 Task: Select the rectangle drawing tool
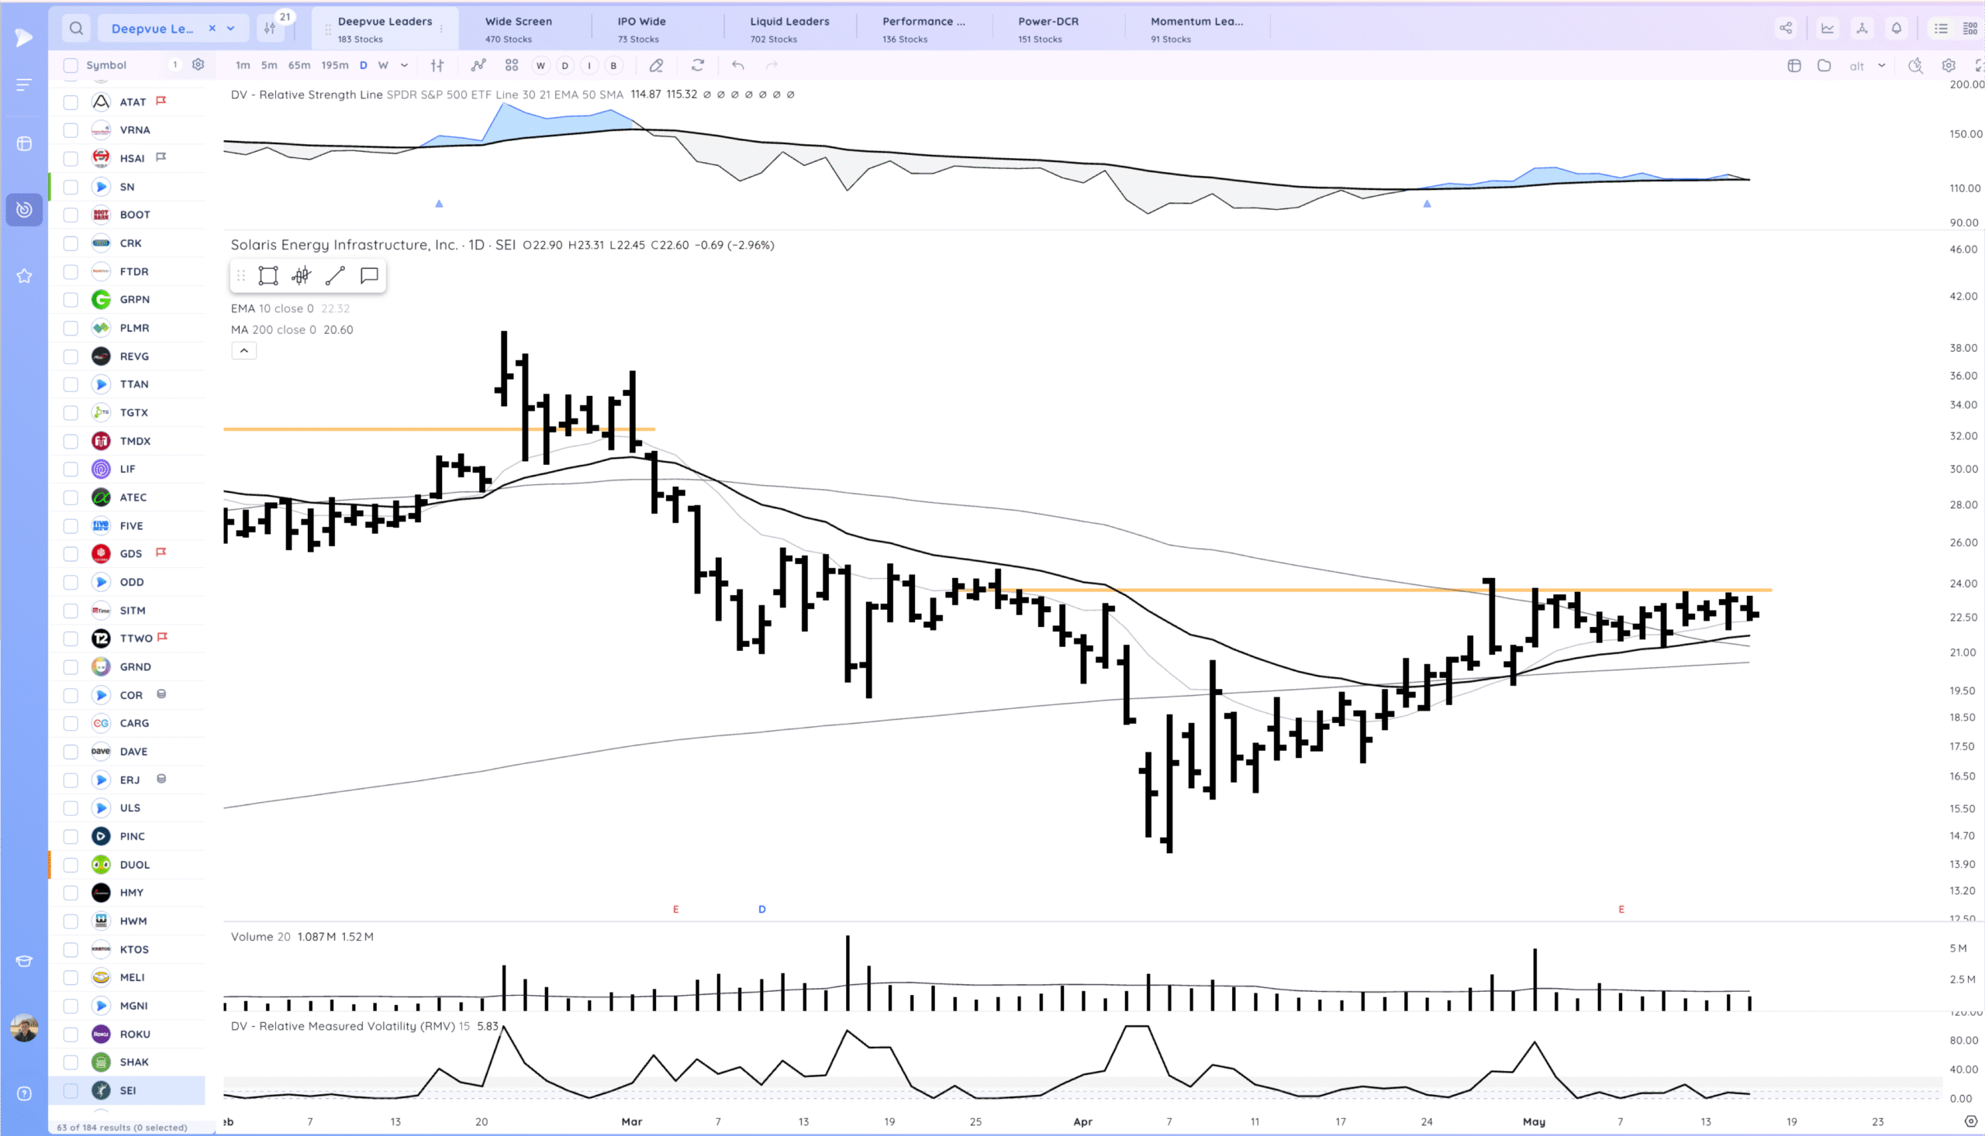tap(268, 275)
